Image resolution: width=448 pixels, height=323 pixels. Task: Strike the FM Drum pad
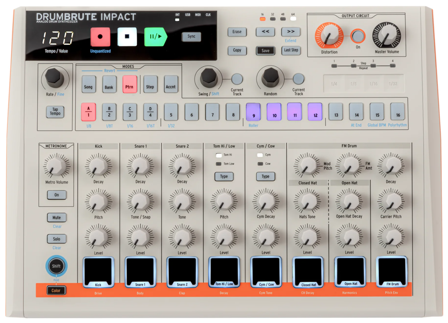tap(391, 271)
